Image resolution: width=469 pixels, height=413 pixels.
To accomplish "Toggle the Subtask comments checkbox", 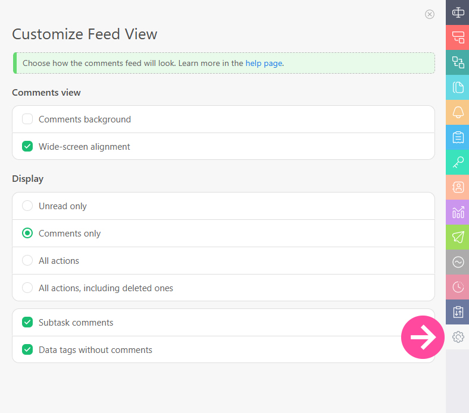I will click(27, 323).
